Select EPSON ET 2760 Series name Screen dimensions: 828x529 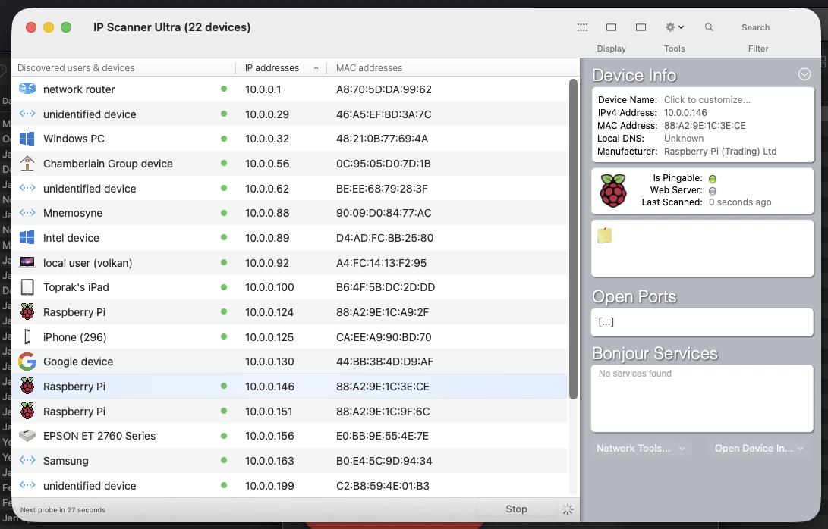tap(99, 436)
